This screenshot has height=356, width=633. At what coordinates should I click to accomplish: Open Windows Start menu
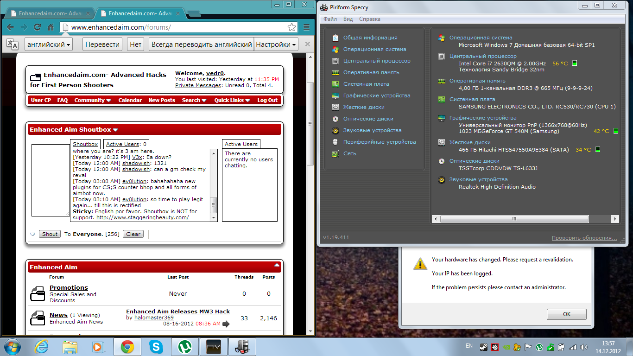tap(13, 346)
